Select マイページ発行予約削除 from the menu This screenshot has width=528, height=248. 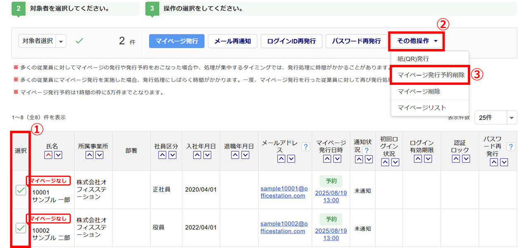click(431, 75)
